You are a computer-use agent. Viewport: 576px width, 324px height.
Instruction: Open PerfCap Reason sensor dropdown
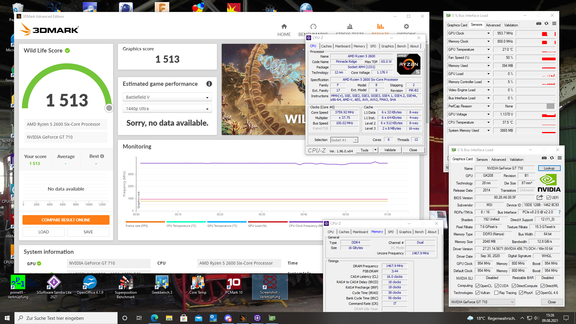(488, 106)
